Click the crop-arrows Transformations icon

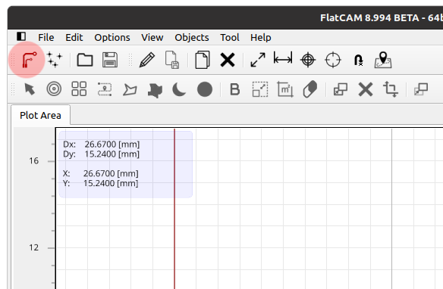pos(391,89)
